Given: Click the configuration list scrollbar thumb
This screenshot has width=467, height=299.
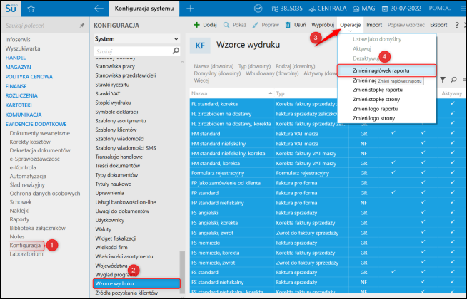Looking at the screenshot, I should click(x=182, y=272).
